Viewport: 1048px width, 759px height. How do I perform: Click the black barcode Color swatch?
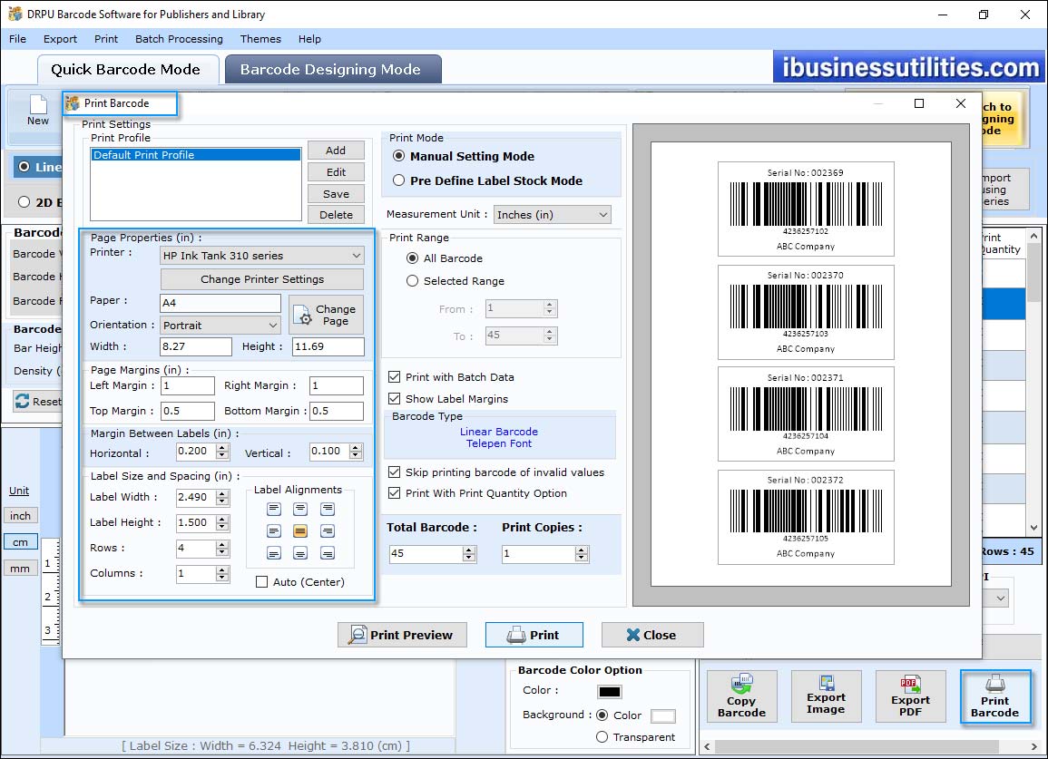pyautogui.click(x=610, y=692)
